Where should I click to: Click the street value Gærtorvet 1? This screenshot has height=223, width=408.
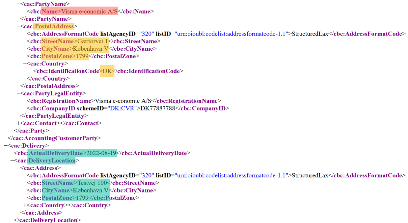tap(93, 41)
